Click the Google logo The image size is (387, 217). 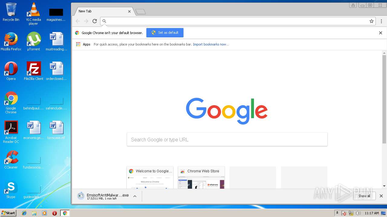227,111
